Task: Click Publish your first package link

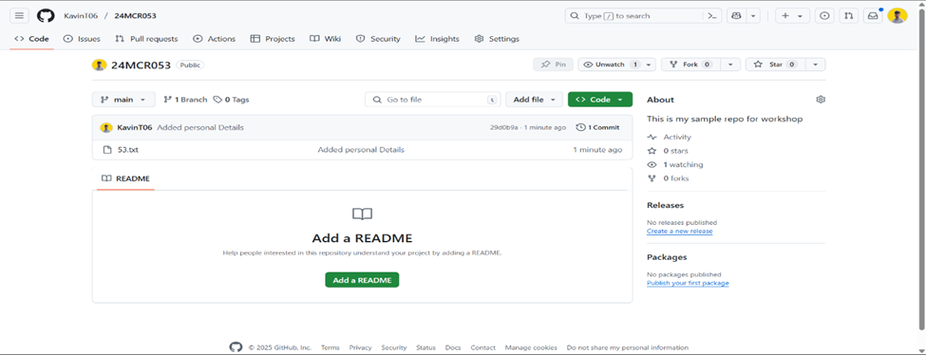Action: tap(688, 284)
